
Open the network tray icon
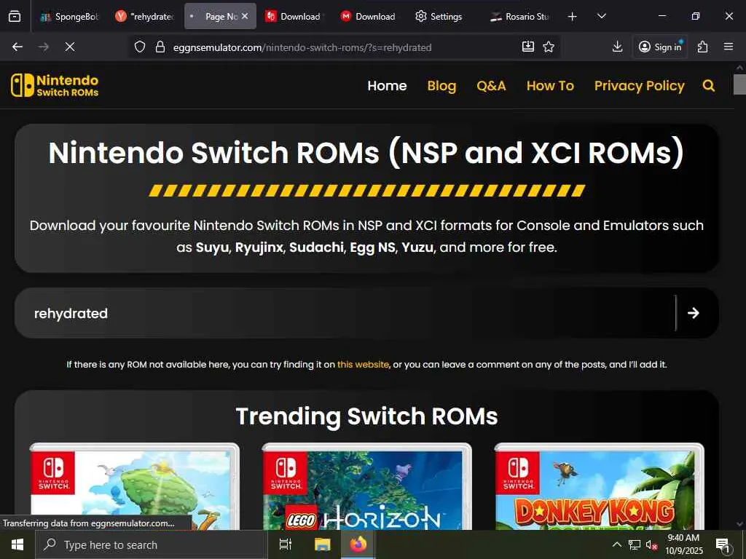tap(635, 544)
